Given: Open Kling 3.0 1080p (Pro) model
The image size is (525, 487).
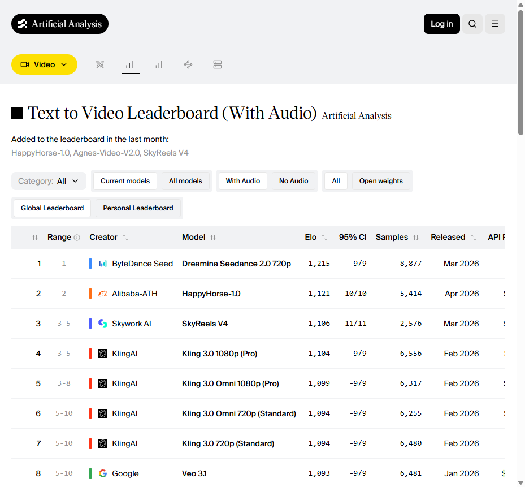Looking at the screenshot, I should click(220, 354).
